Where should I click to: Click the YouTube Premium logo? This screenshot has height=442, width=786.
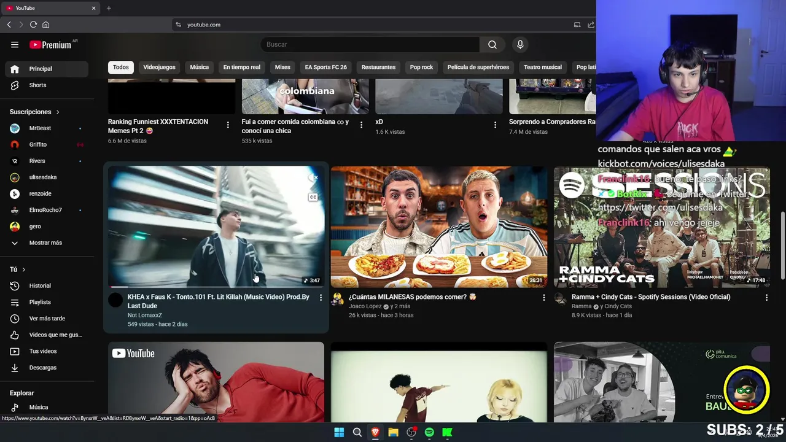point(50,44)
